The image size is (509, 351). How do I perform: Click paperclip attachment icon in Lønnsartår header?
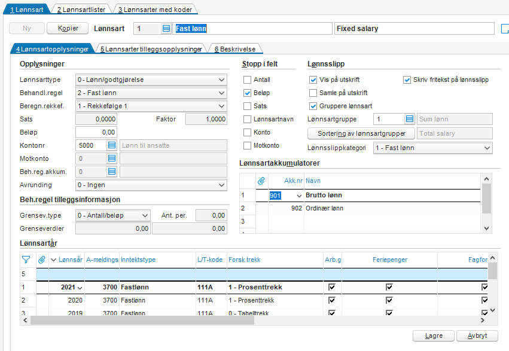(42, 260)
